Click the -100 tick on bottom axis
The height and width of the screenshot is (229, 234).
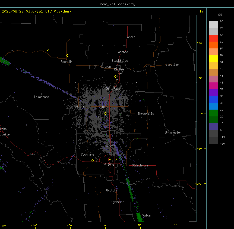click(x=34, y=225)
